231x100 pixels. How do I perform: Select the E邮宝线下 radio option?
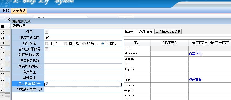[65, 43]
